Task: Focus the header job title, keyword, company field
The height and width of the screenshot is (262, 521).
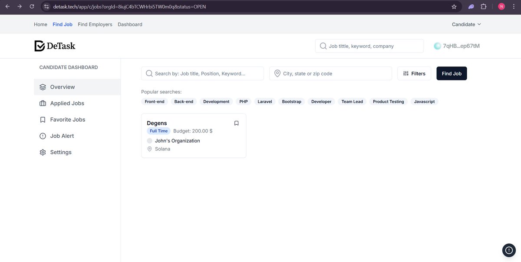Action: pos(369,46)
